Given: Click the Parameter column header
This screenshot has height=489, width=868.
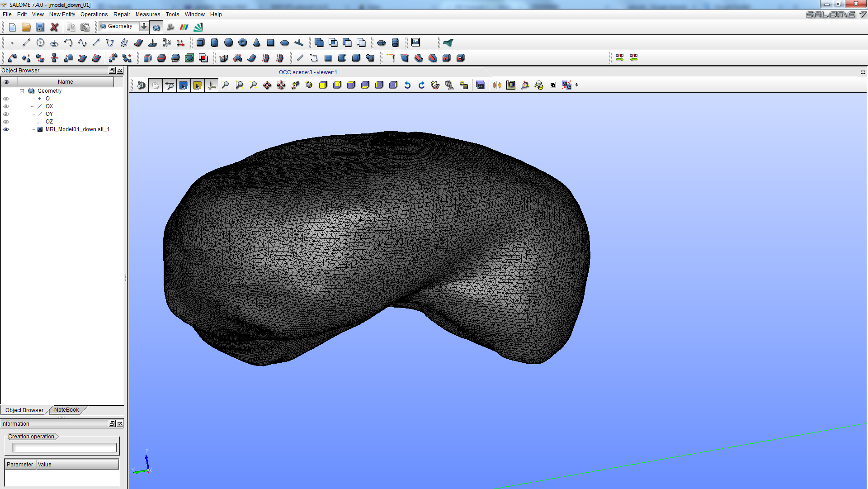Looking at the screenshot, I should click(20, 465).
